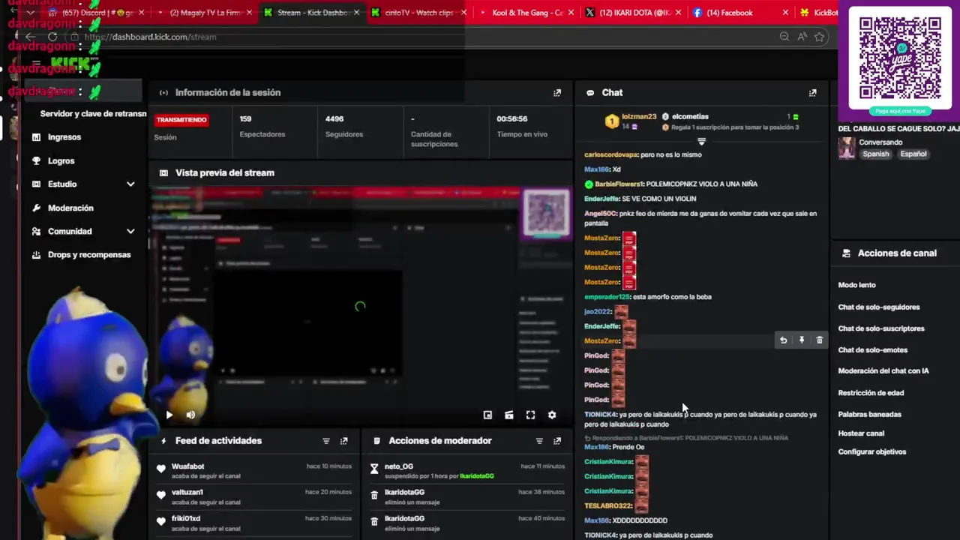Image resolution: width=960 pixels, height=540 pixels.
Task: Toggle Moderación del chat con IA
Action: [x=883, y=371]
